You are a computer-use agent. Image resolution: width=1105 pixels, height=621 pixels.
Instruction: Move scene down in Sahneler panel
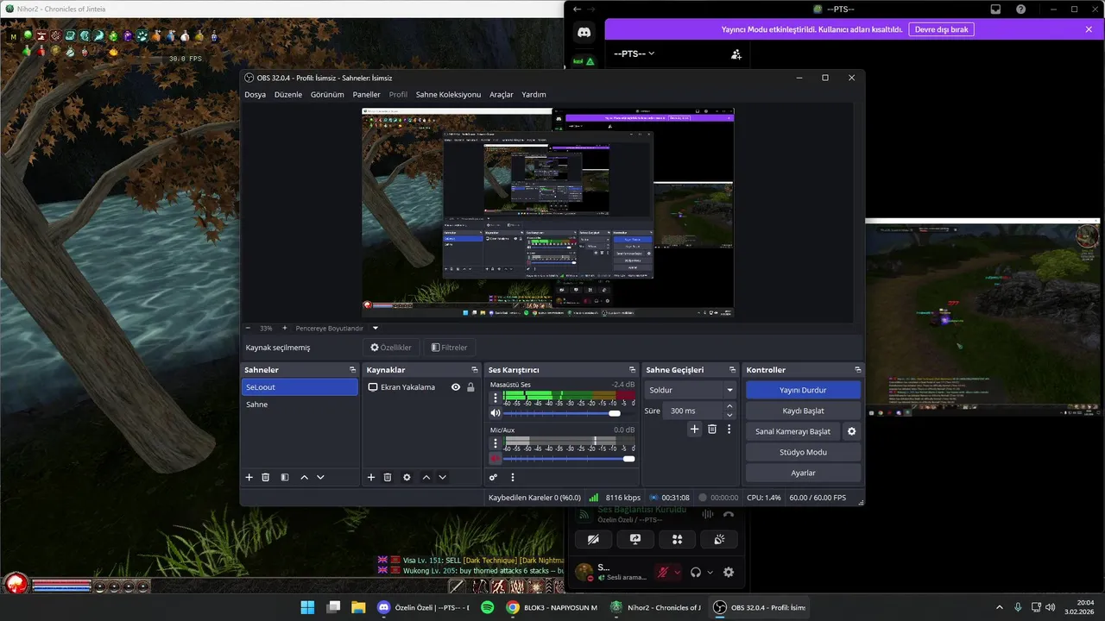click(320, 477)
